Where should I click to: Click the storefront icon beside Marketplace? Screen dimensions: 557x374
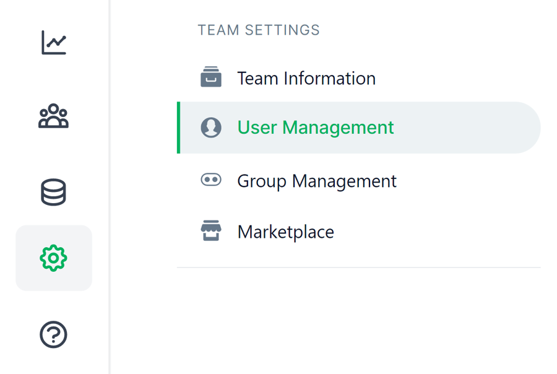click(211, 232)
